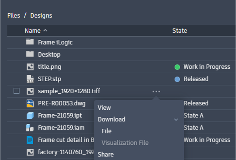Viewport: 236px width, 160px height.
Task: Click the Frame cut detail document icon
Action: (30, 140)
